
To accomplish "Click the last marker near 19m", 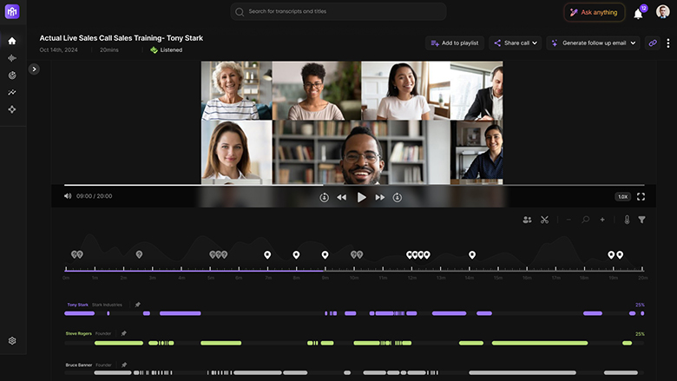I will coord(620,255).
